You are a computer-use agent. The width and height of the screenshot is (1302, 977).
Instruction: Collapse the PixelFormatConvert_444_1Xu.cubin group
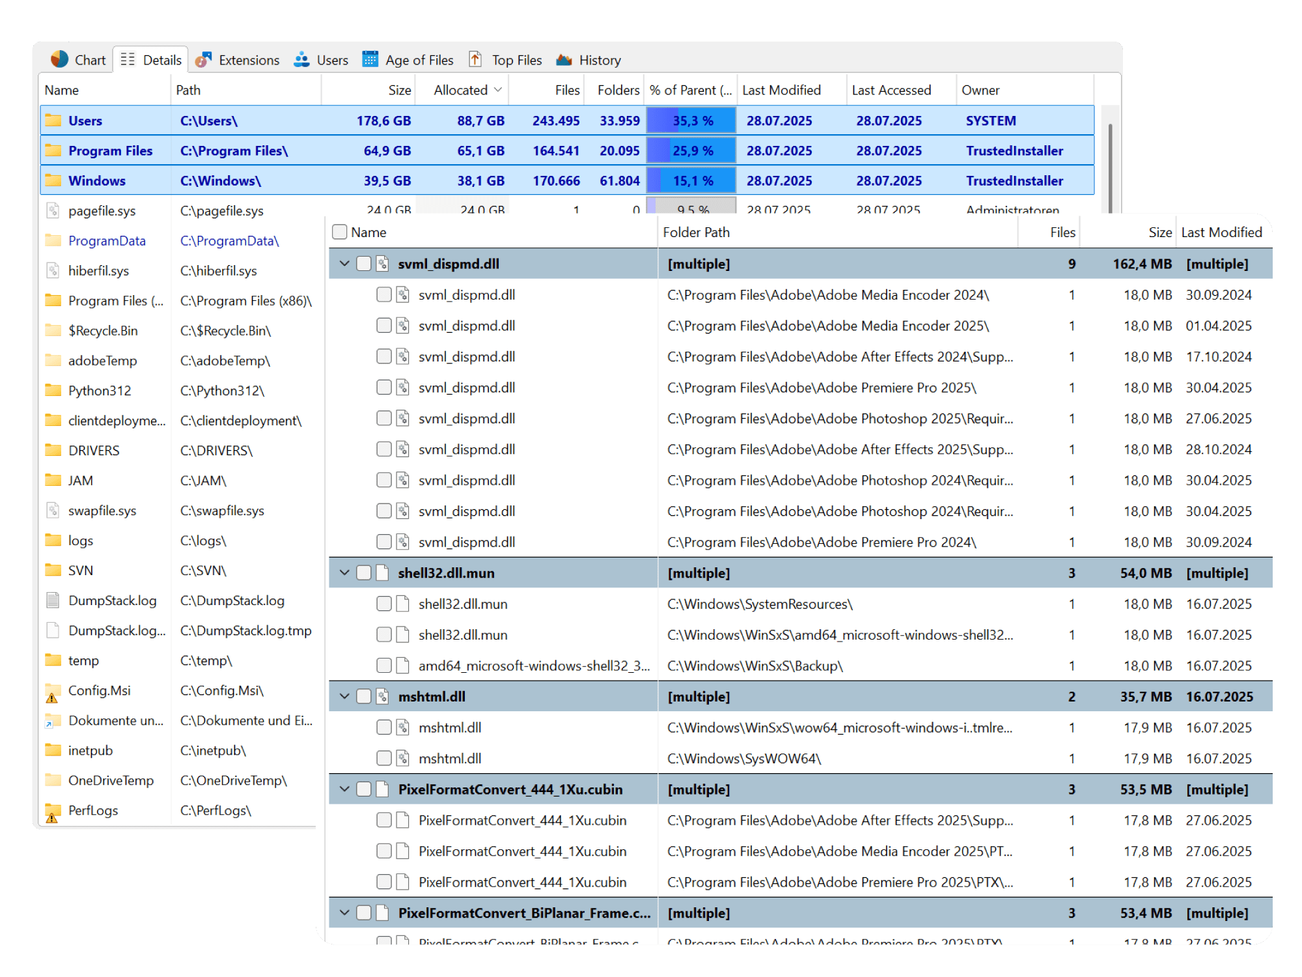(344, 789)
